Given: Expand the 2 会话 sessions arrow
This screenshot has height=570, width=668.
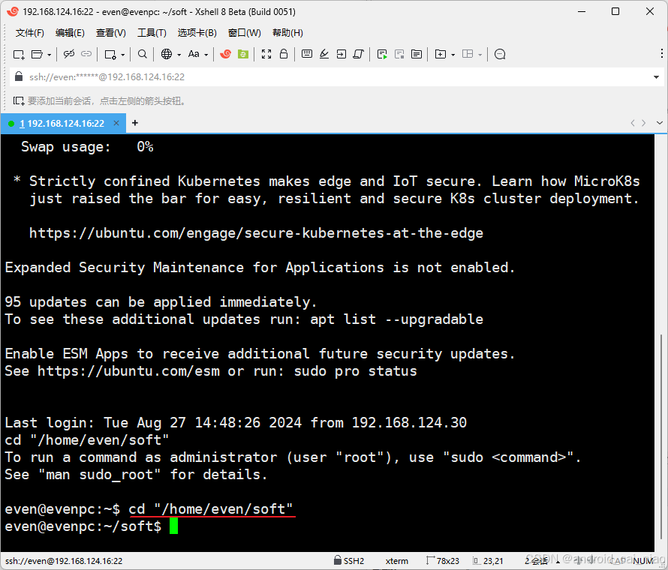Looking at the screenshot, I should [x=558, y=562].
